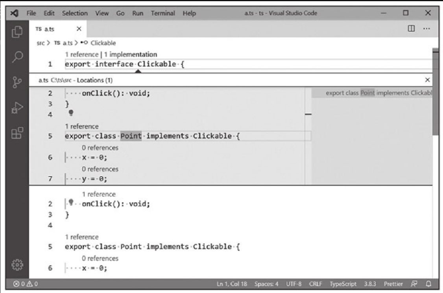Change end of line sequence CRLF
This screenshot has height=293, width=443.
[315, 284]
